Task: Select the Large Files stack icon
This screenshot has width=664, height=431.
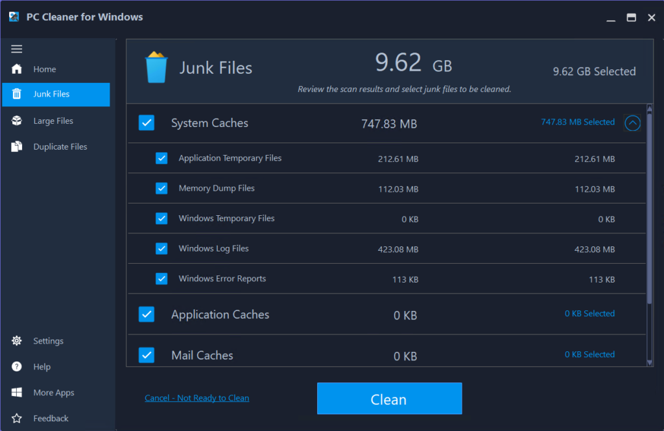Action: [x=17, y=121]
